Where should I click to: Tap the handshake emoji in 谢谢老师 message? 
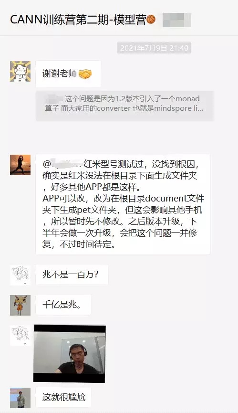tap(85, 74)
